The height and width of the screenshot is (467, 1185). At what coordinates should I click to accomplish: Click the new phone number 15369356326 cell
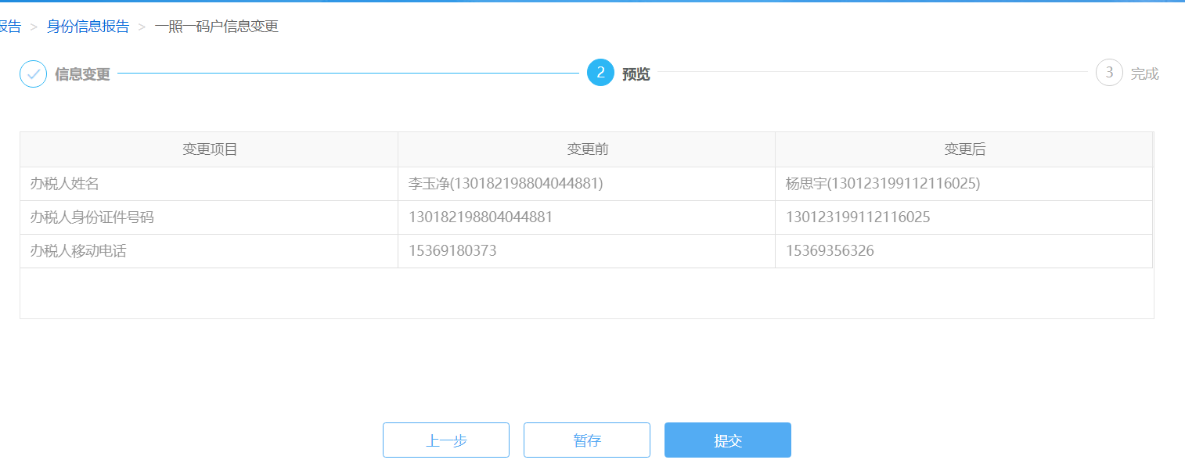(x=830, y=251)
